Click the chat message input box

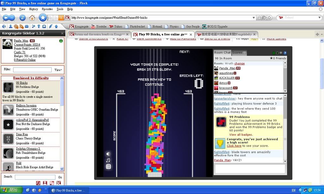pos(250,169)
